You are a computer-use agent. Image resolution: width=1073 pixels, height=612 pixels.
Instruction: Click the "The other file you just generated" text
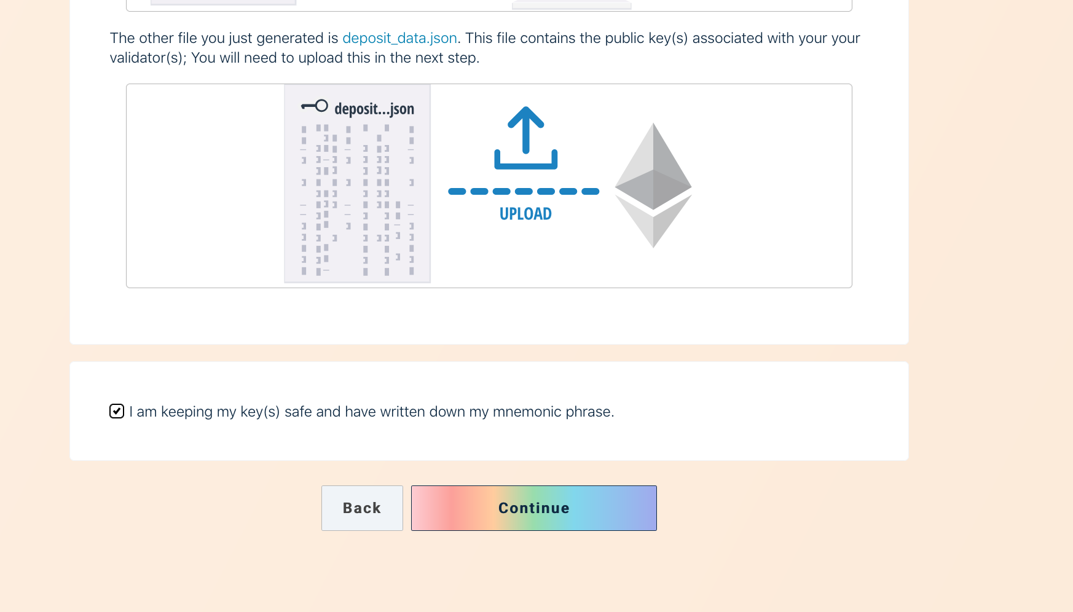click(x=224, y=38)
